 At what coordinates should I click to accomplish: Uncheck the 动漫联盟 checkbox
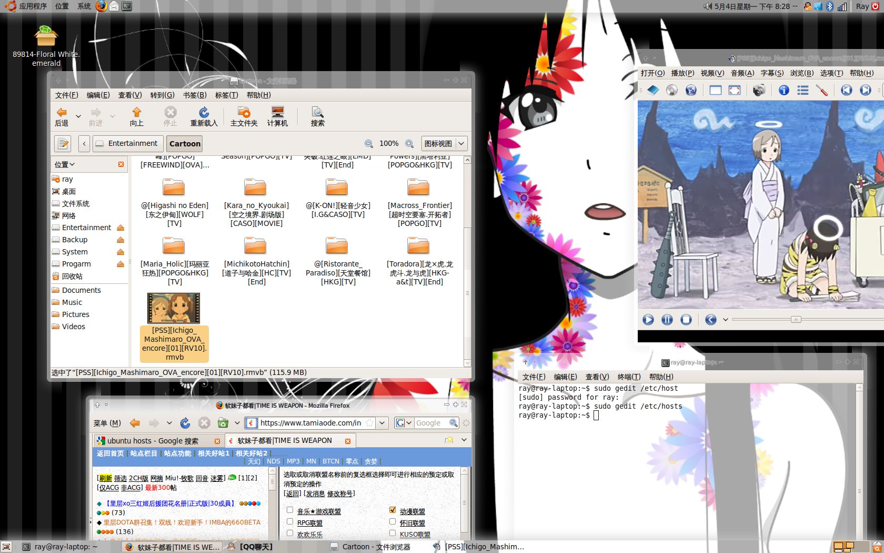(393, 510)
